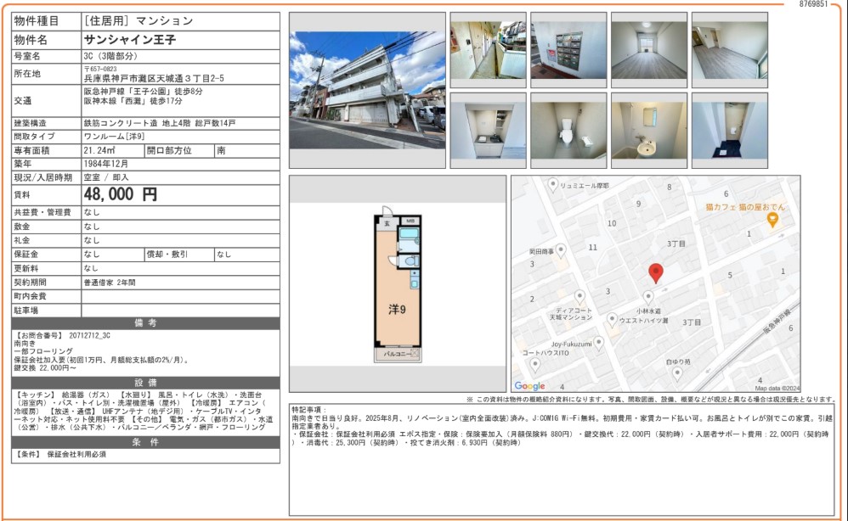Select the 白ゆり苑 map pin
Viewport: 848px width, 521px height.
(677, 373)
